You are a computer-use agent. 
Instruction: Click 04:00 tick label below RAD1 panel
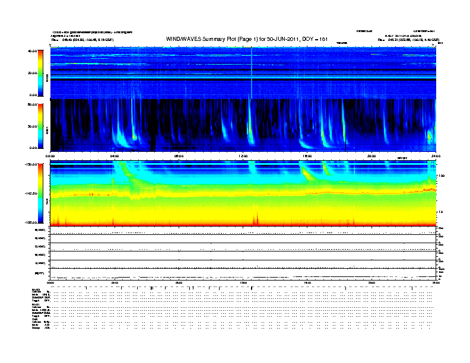(115, 156)
